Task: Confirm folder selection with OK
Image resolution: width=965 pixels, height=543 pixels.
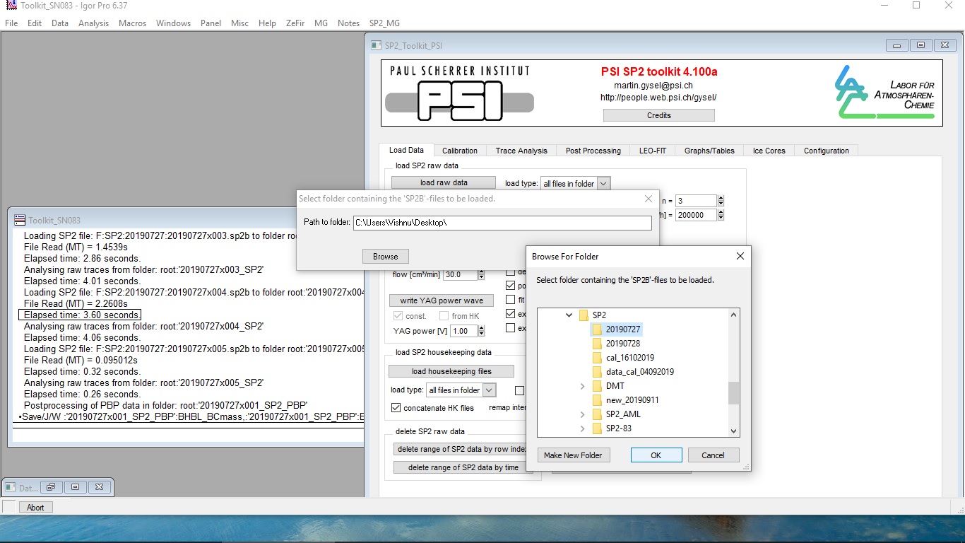Action: tap(656, 455)
